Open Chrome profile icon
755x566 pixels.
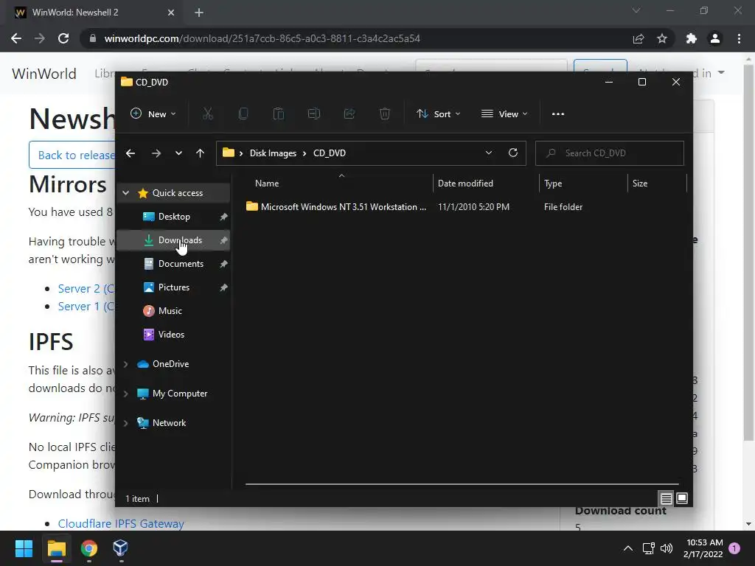pos(715,38)
